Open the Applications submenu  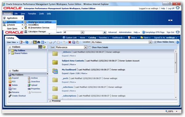pyautogui.click(x=13, y=18)
